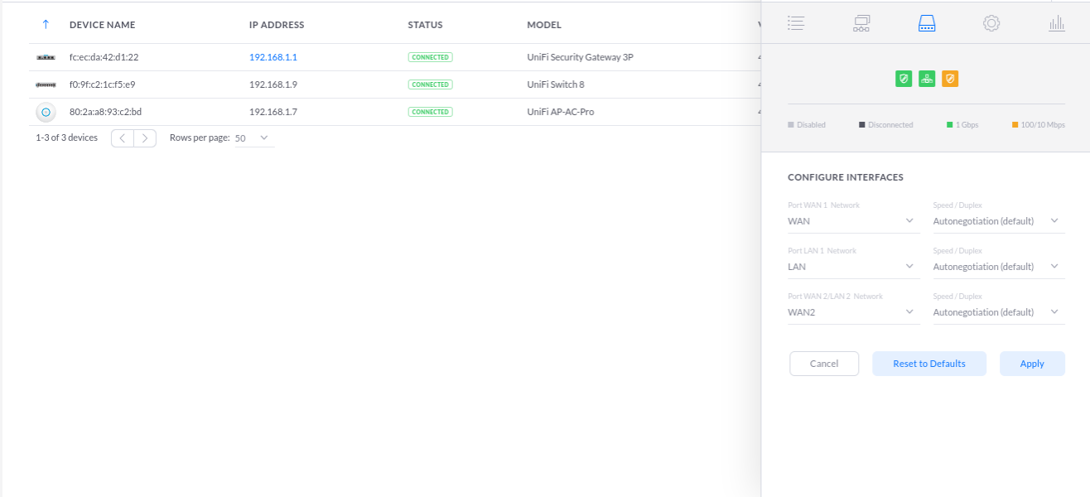Click the 1 Gbps legend entry
Image resolution: width=1090 pixels, height=497 pixels.
point(962,125)
